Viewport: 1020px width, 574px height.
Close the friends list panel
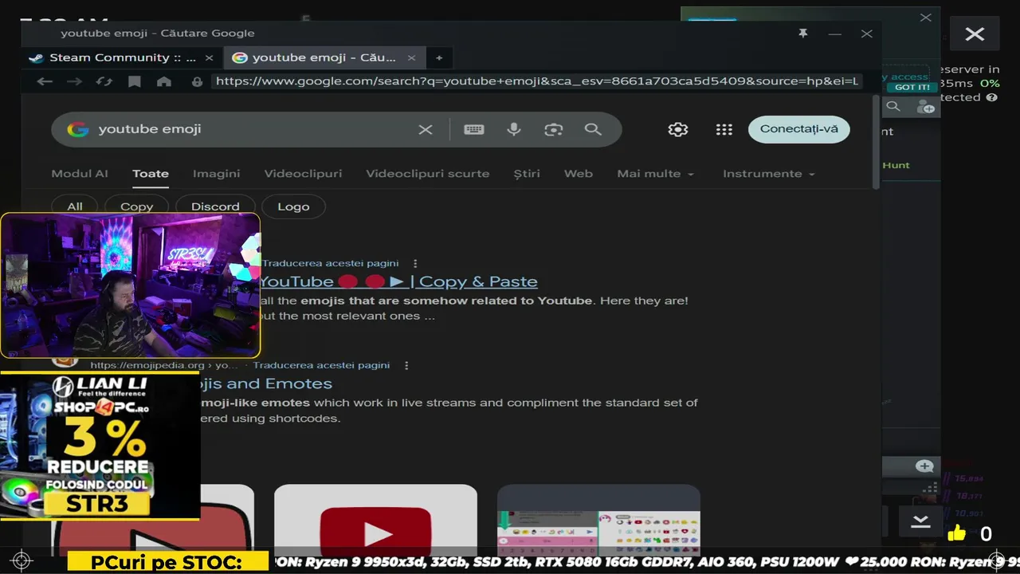click(x=925, y=18)
